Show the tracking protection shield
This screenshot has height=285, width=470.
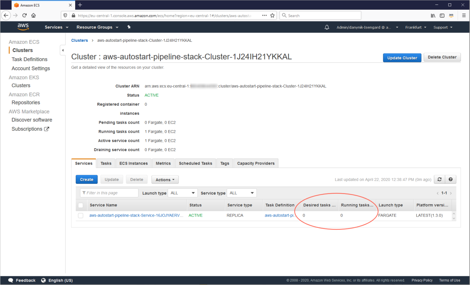pos(65,15)
